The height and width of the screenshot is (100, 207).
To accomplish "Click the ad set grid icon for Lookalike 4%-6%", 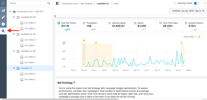I will (18, 17).
